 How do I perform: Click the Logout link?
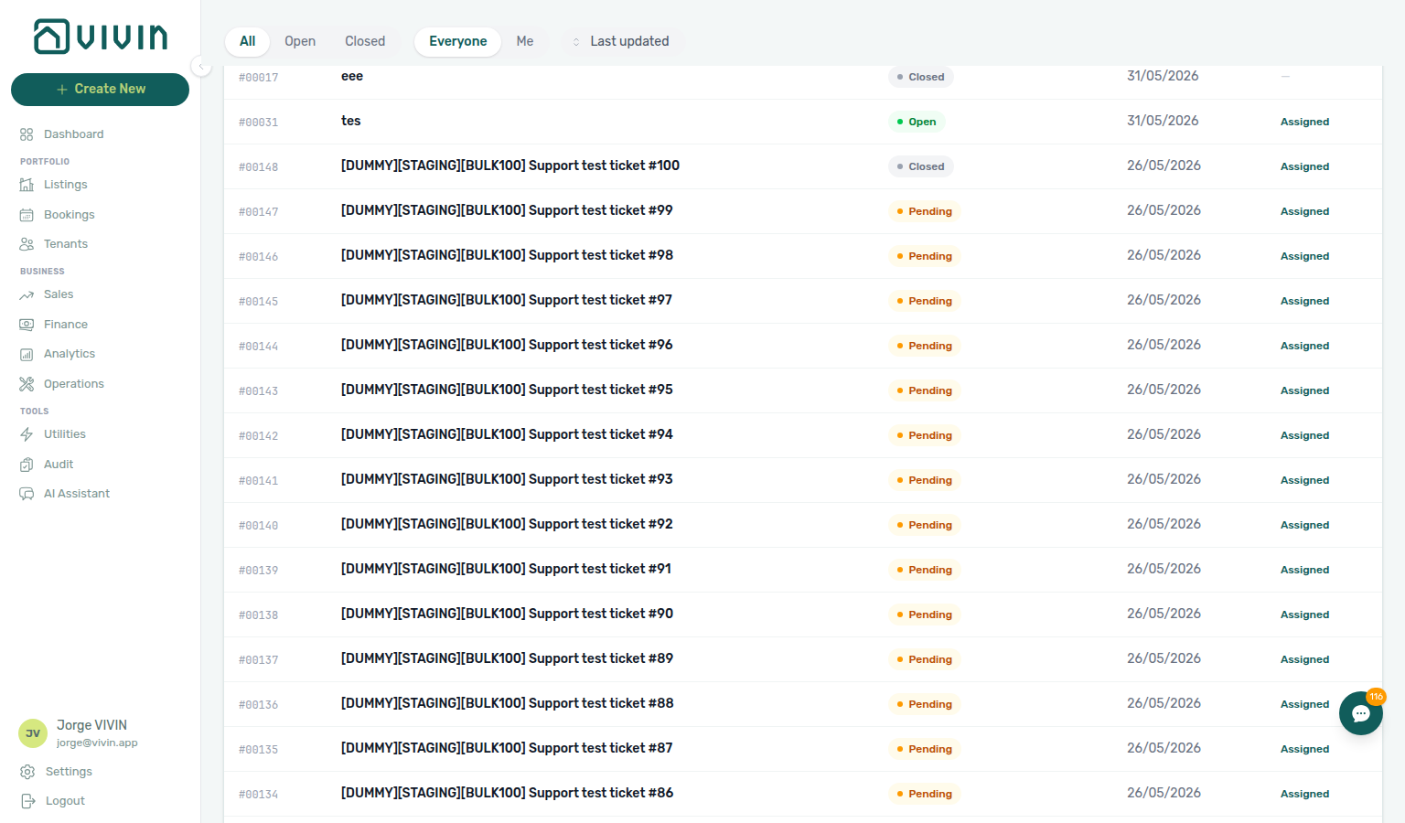pyautogui.click(x=65, y=801)
